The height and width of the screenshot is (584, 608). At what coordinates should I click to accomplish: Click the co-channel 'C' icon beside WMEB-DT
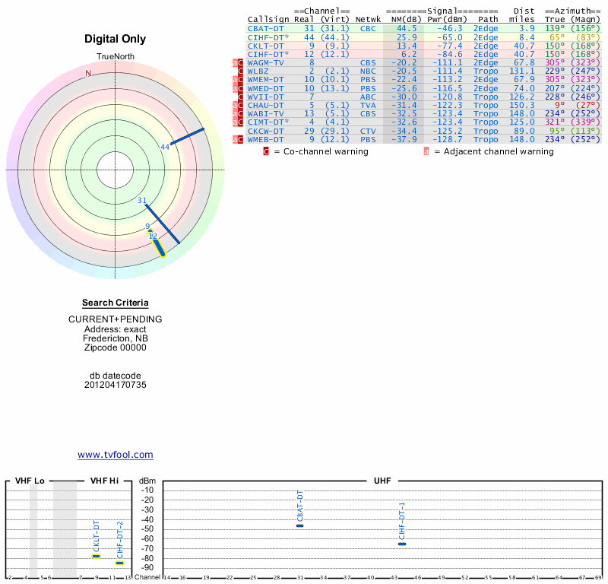(x=239, y=140)
